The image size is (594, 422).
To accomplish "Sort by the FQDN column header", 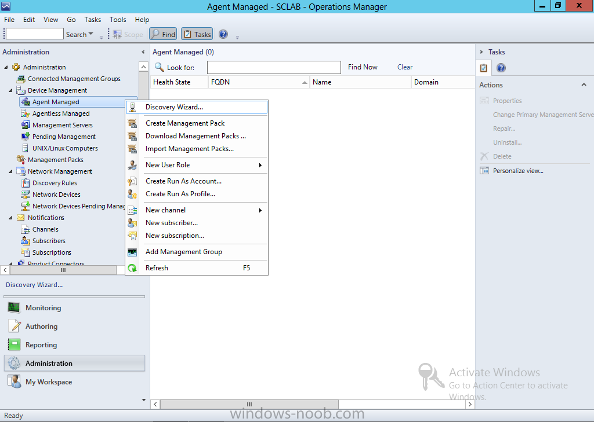I will [x=259, y=82].
